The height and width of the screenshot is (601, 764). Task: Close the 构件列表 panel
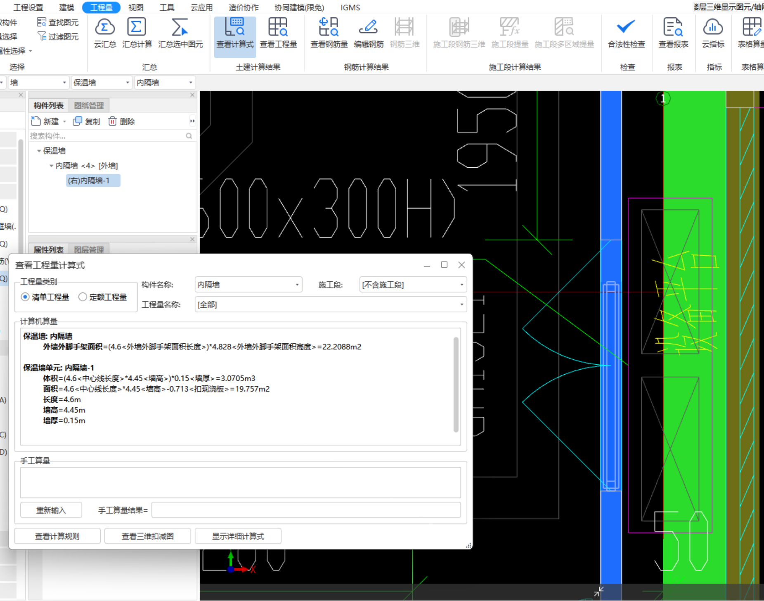(192, 95)
